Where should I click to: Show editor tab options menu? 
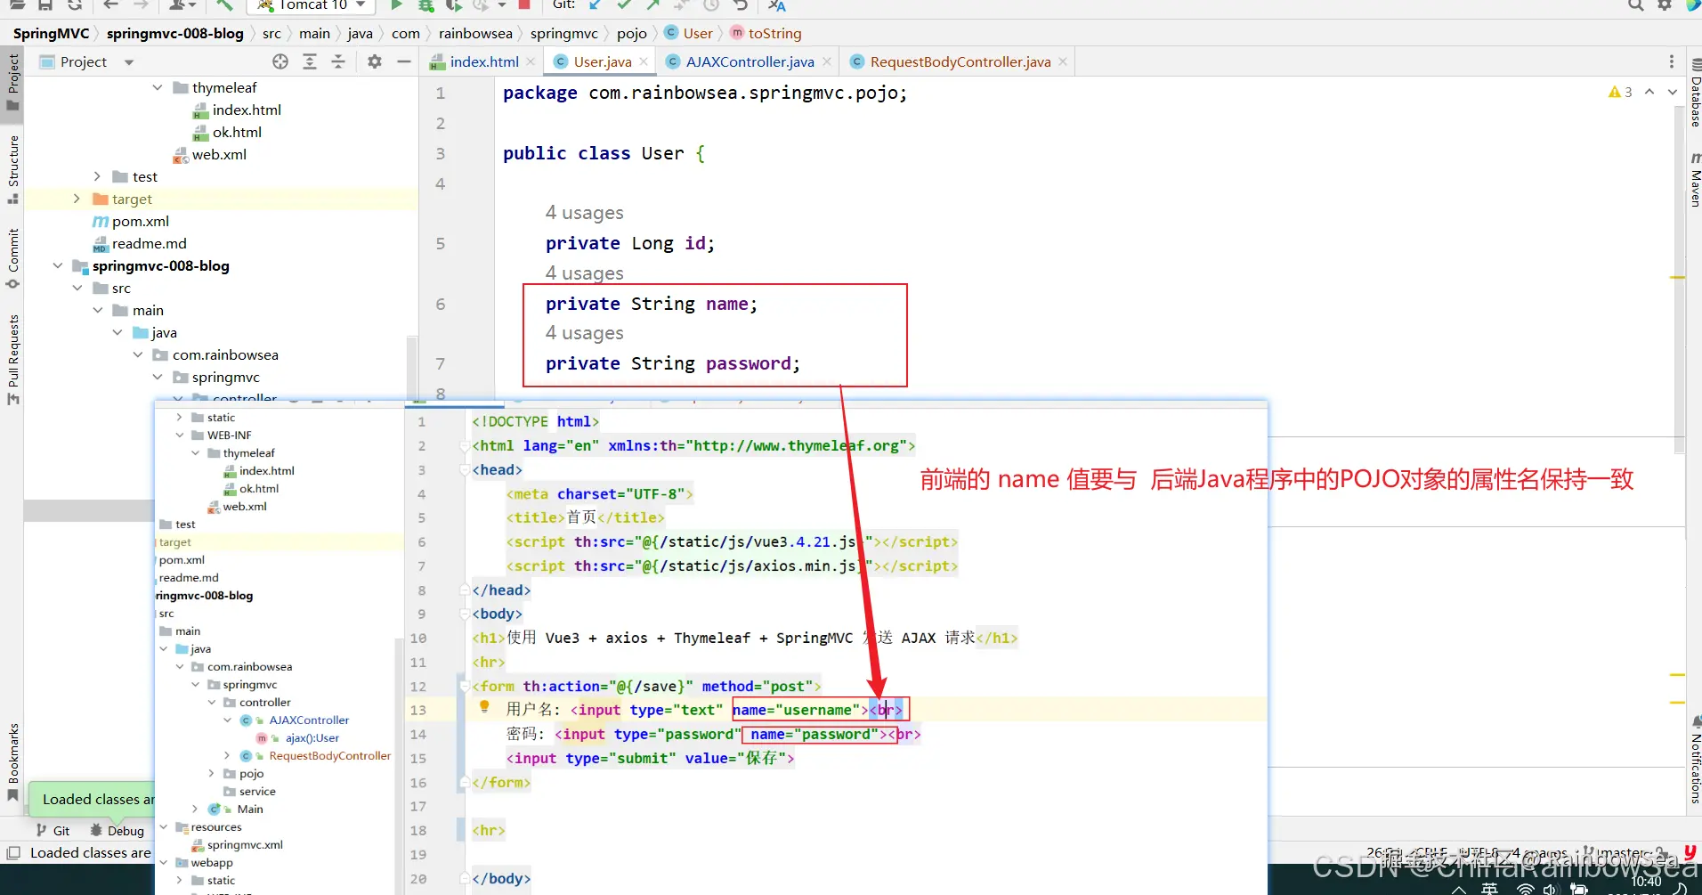point(1672,61)
